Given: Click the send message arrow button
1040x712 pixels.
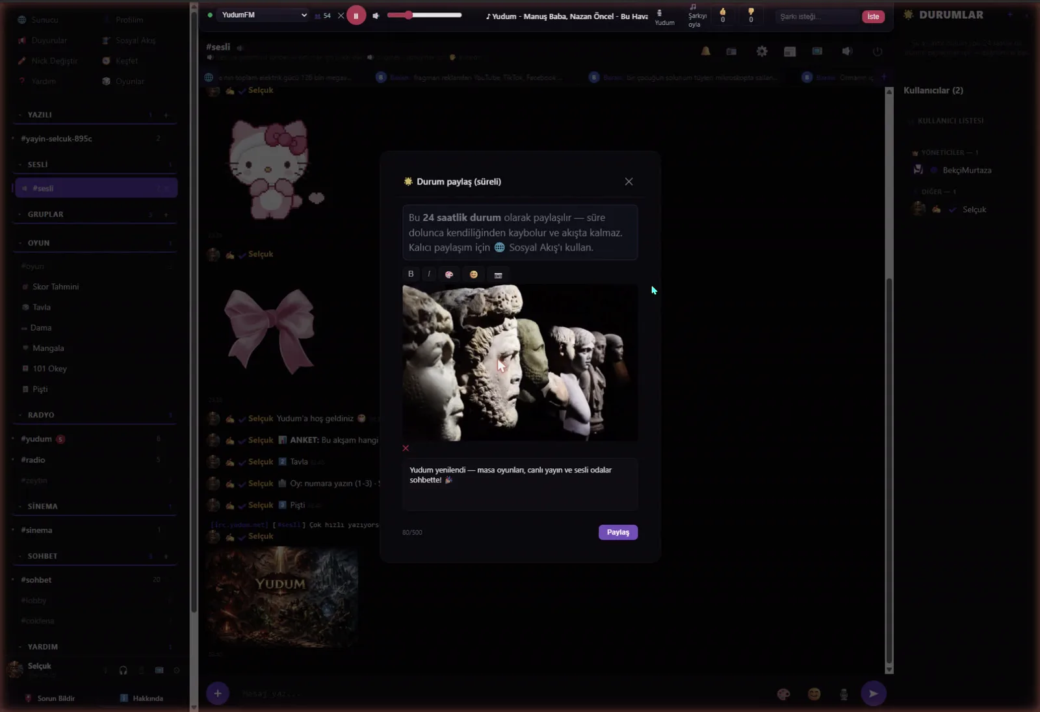Looking at the screenshot, I should pos(874,693).
